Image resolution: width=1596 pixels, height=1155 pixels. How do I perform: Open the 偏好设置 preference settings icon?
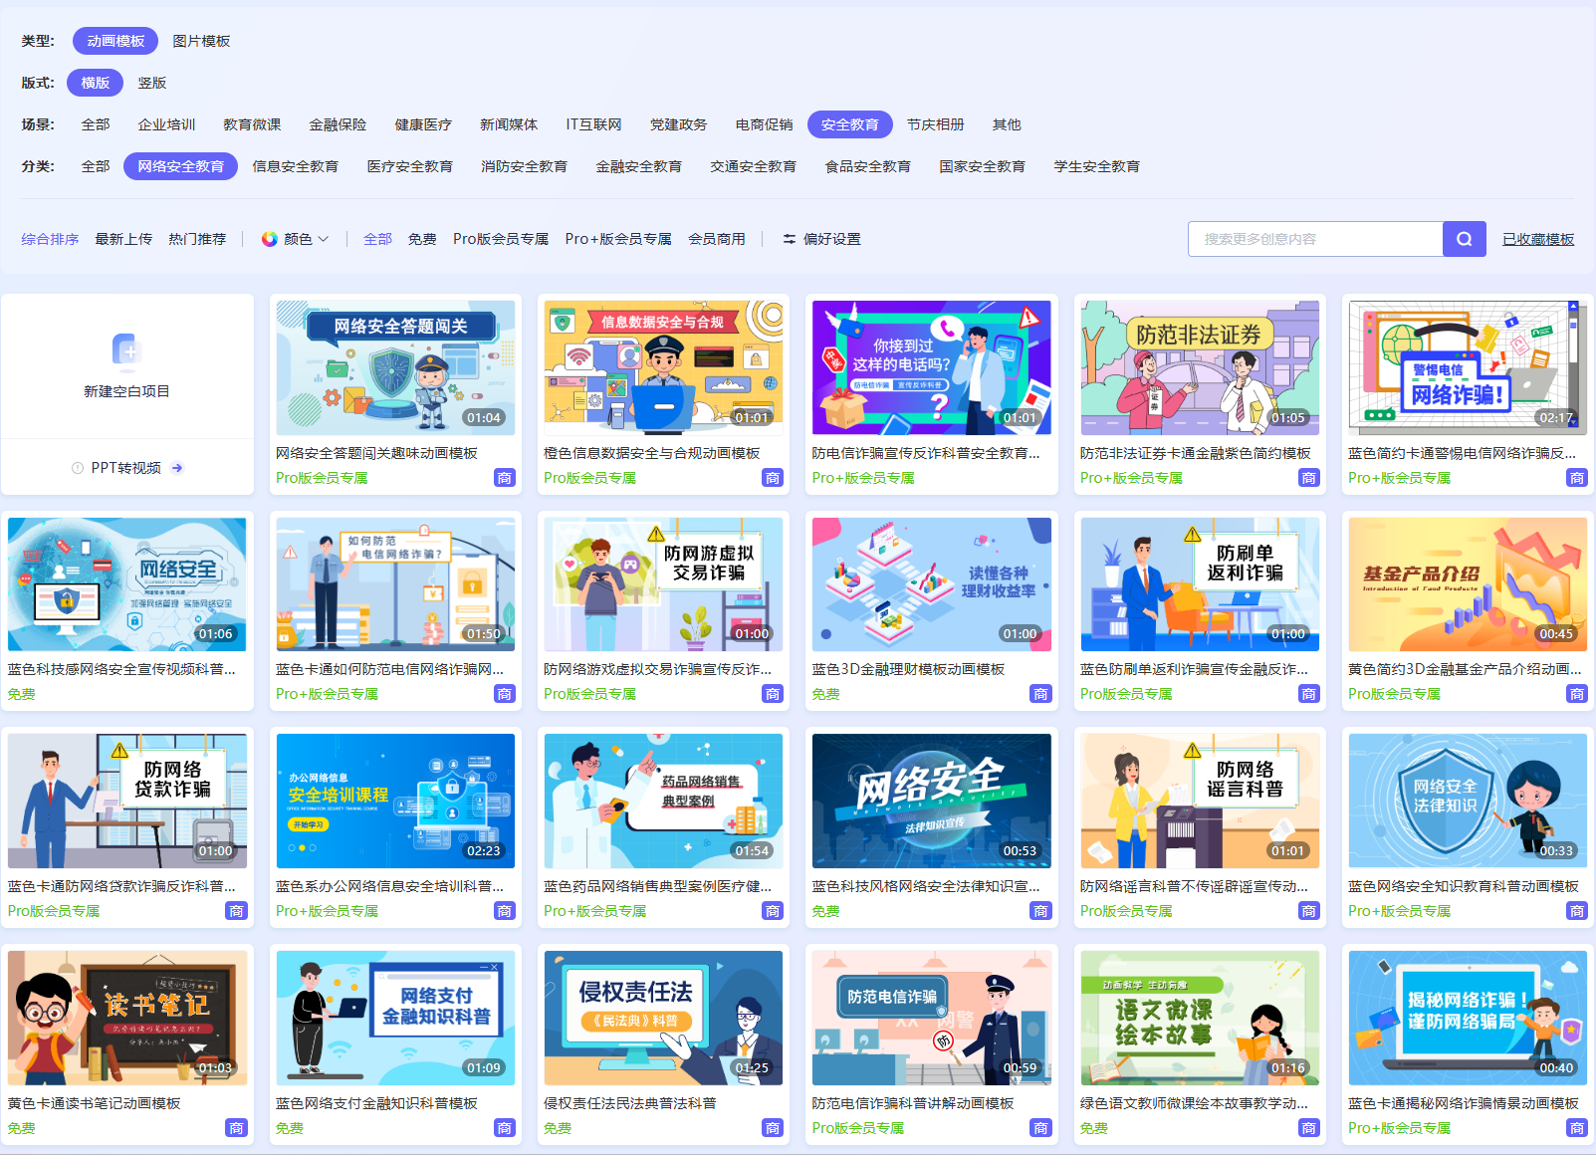[790, 239]
